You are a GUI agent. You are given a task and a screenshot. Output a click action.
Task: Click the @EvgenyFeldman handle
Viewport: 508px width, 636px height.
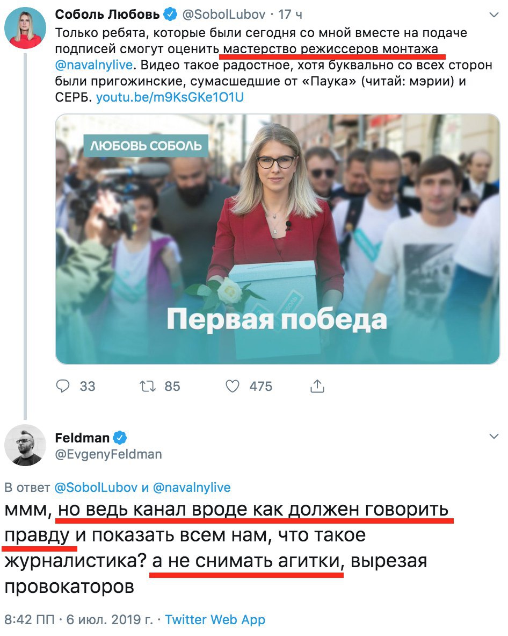click(x=108, y=454)
